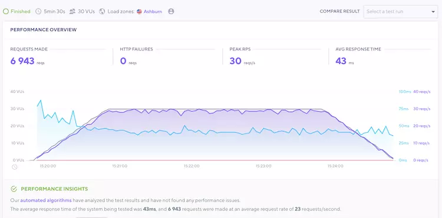The image size is (442, 218).
Task: Click the AVG RESPONSE TIME label
Action: (x=358, y=49)
